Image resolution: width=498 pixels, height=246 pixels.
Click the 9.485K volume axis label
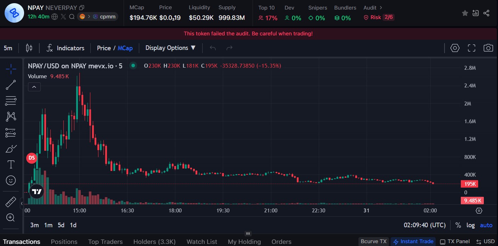pyautogui.click(x=472, y=201)
